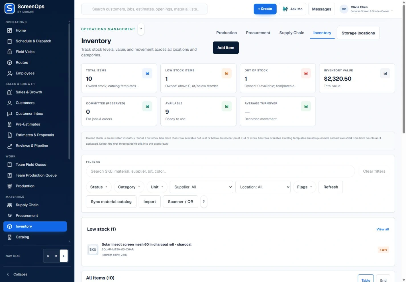Image resolution: width=406 pixels, height=282 pixels.
Task: Set nav size to S
Action: coord(48,256)
